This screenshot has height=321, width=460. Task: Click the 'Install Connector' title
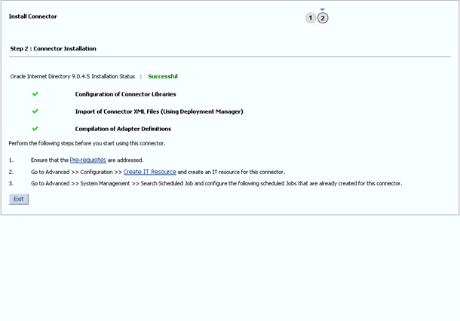click(x=33, y=17)
